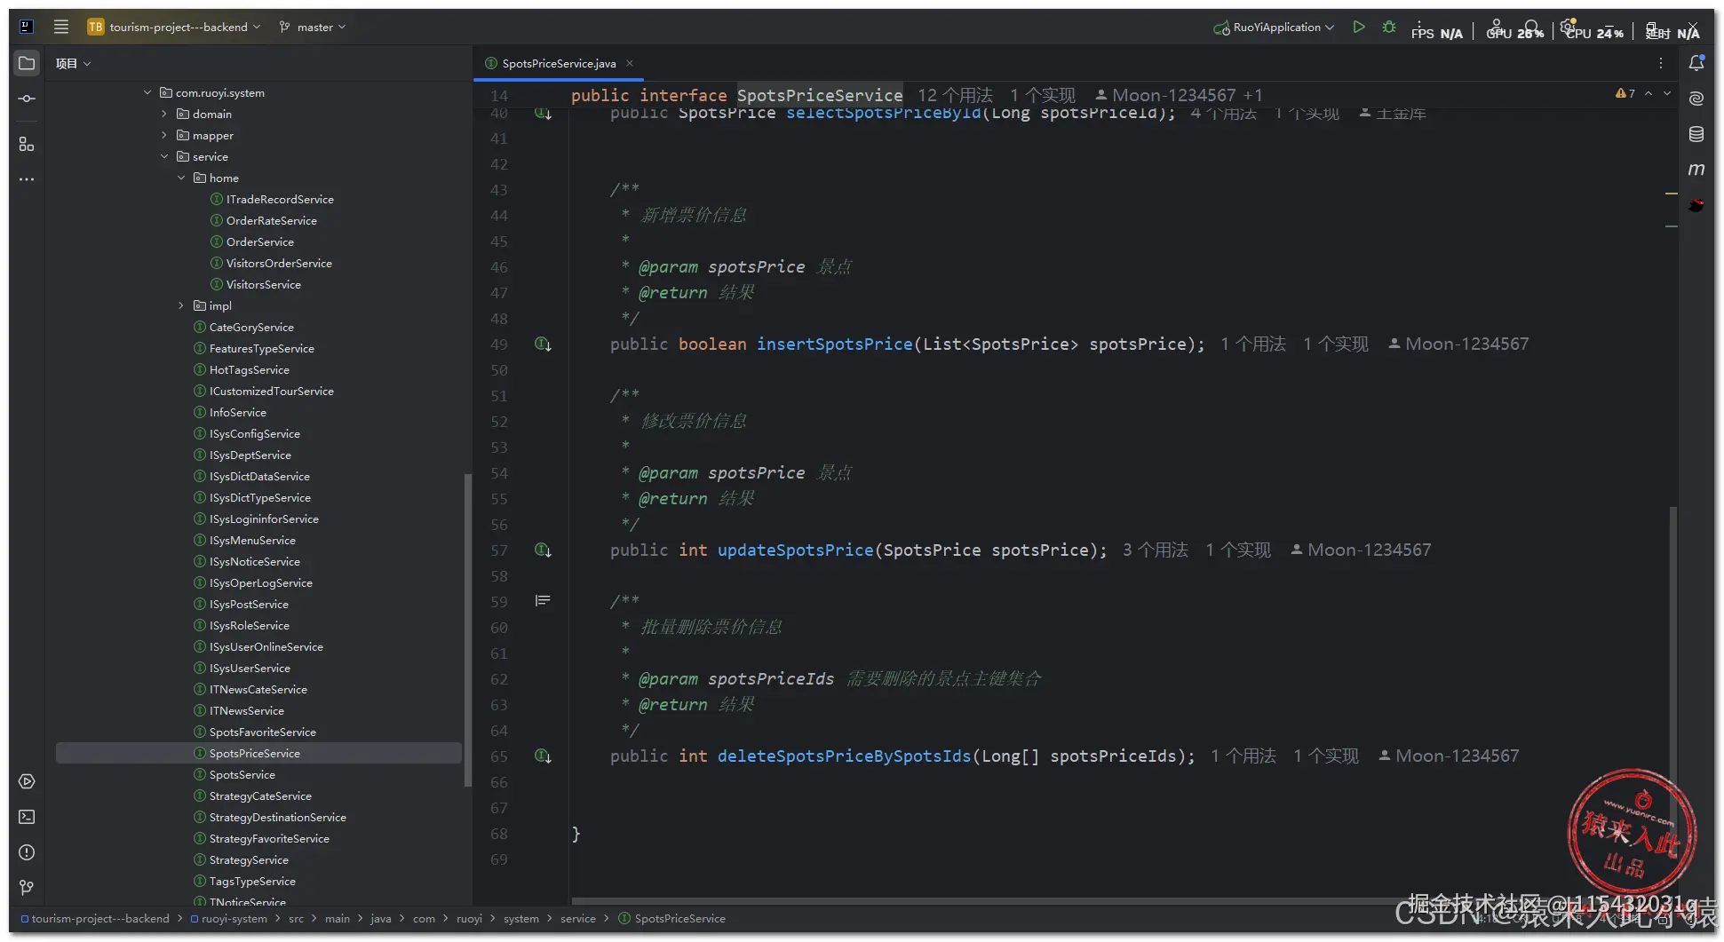Click the service breadcrumb
1724x942 pixels.
pos(577,919)
